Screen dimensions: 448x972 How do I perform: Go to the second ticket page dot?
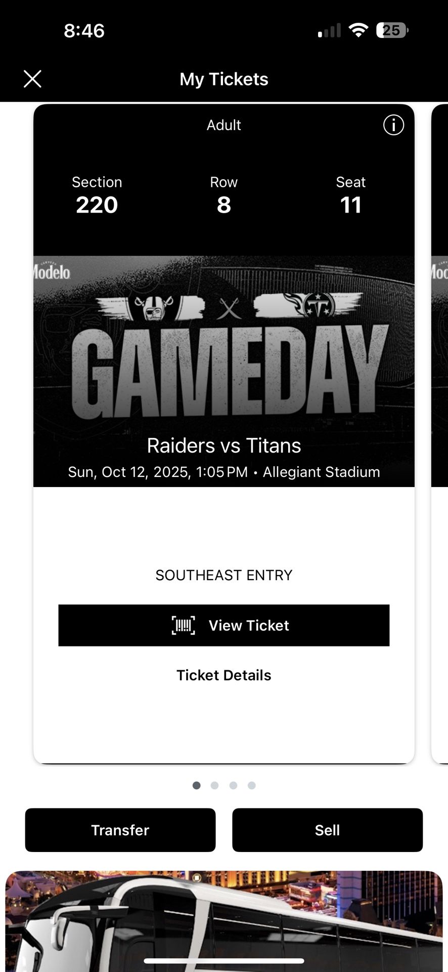[215, 785]
